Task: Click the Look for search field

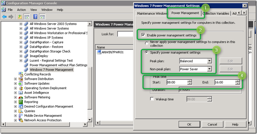Action: pyautogui.click(x=125, y=34)
